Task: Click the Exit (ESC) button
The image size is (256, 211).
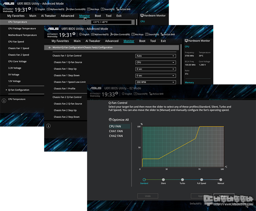Action: coord(224,196)
